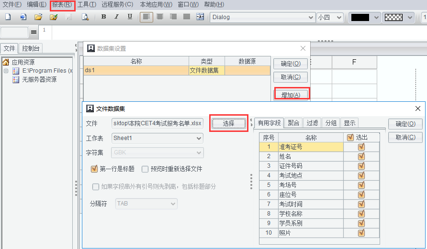Switch to the 文件 panel tab
Screen dimensions: 427x249
[9, 48]
